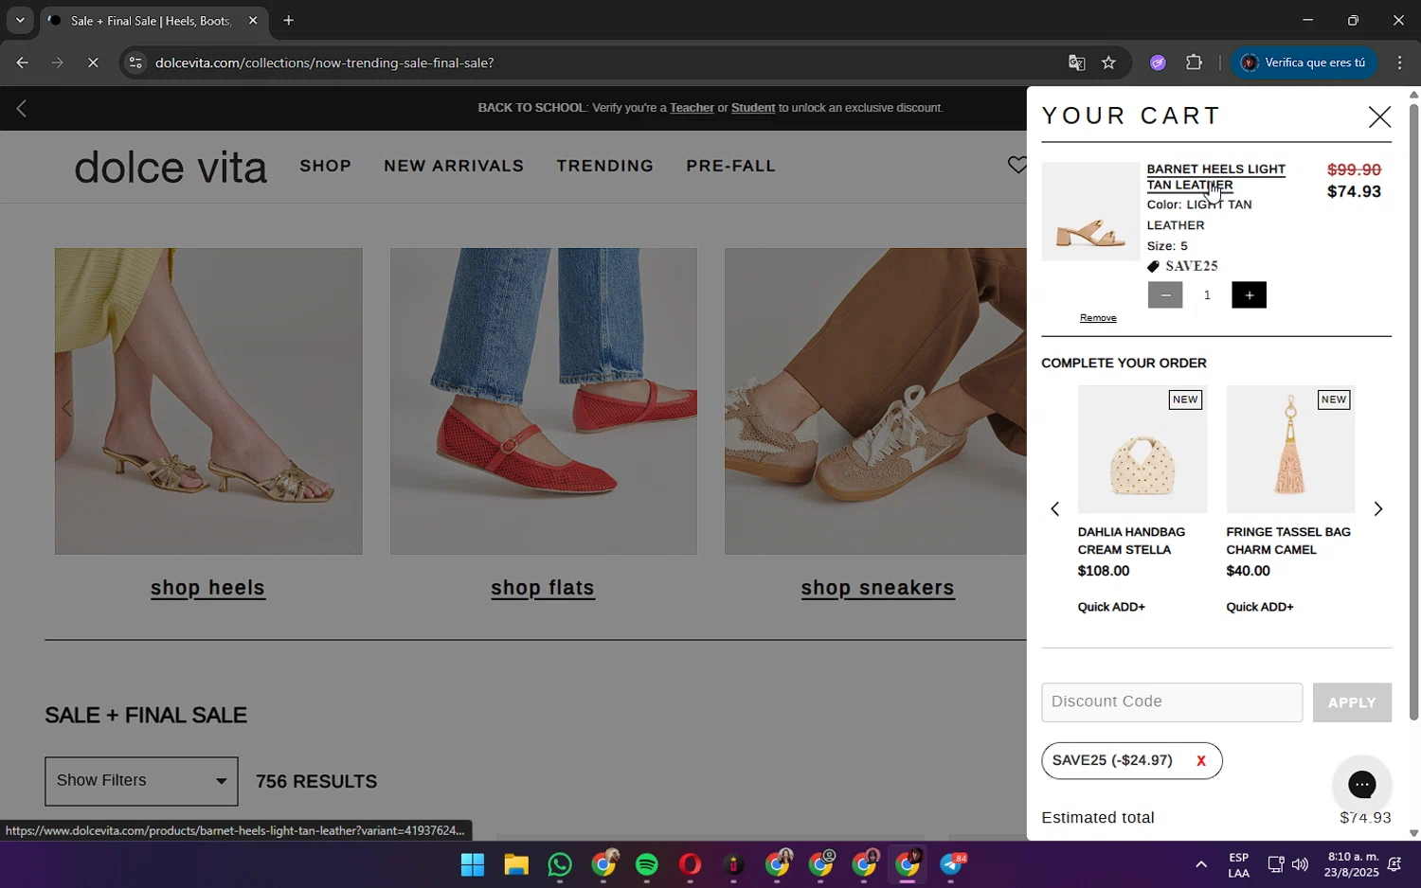Open the New Arrivals menu

[x=454, y=166]
